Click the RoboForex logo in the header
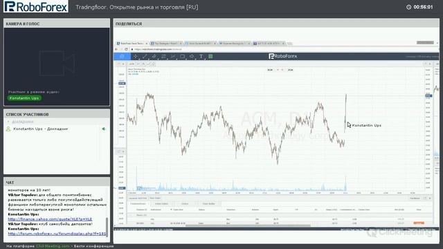The width and height of the screenshot is (443, 249). pyautogui.click(x=36, y=6)
